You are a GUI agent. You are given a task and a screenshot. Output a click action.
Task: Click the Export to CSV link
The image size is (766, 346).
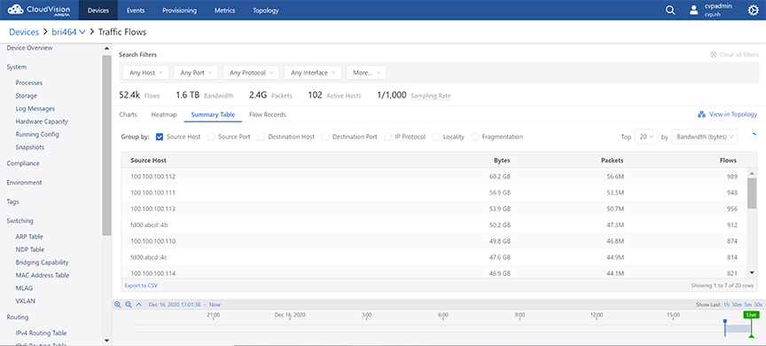[141, 285]
